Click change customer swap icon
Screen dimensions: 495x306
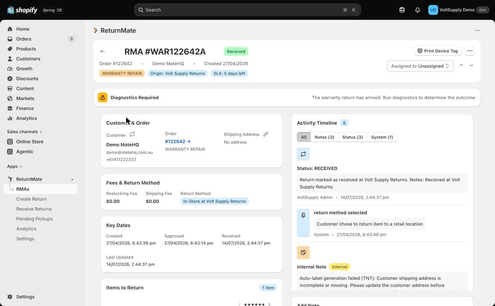point(132,135)
